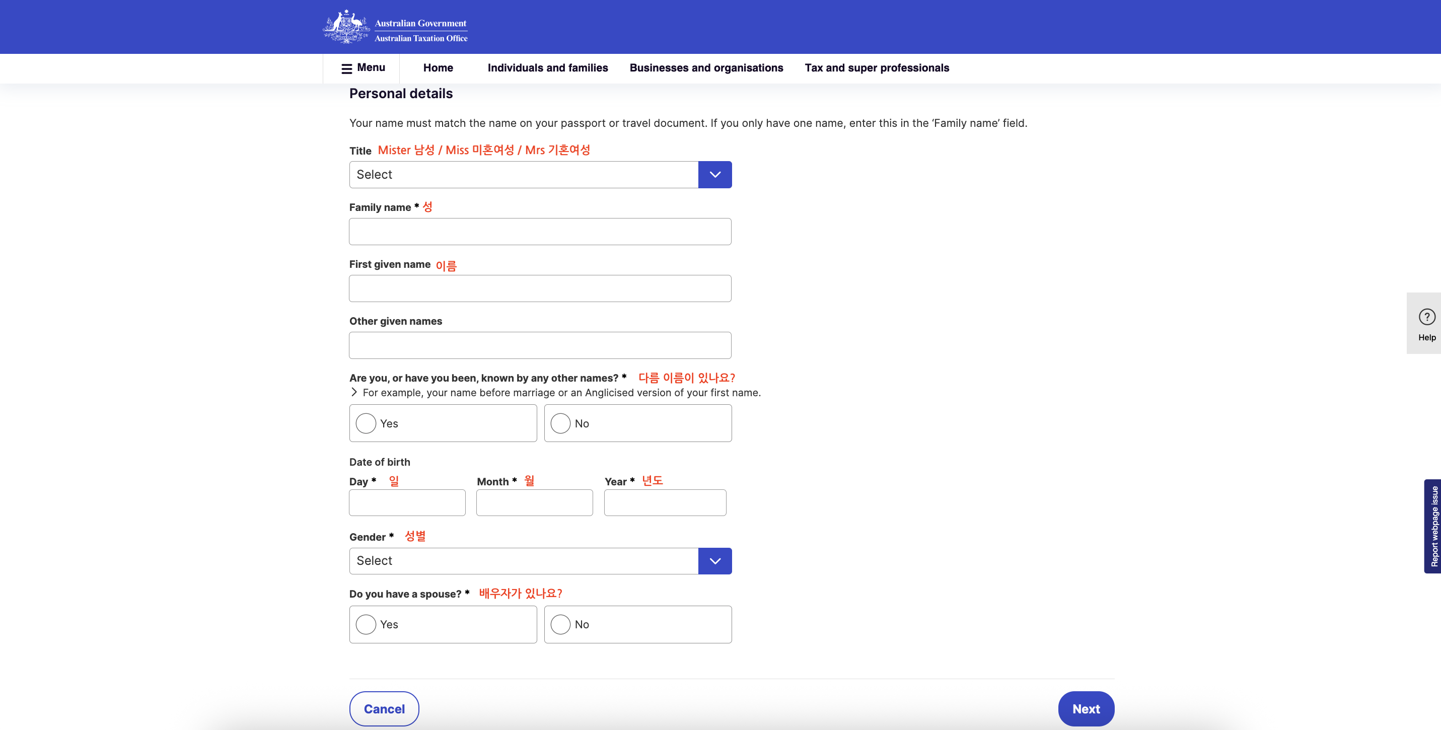Focus the Family name text field

(x=540, y=232)
